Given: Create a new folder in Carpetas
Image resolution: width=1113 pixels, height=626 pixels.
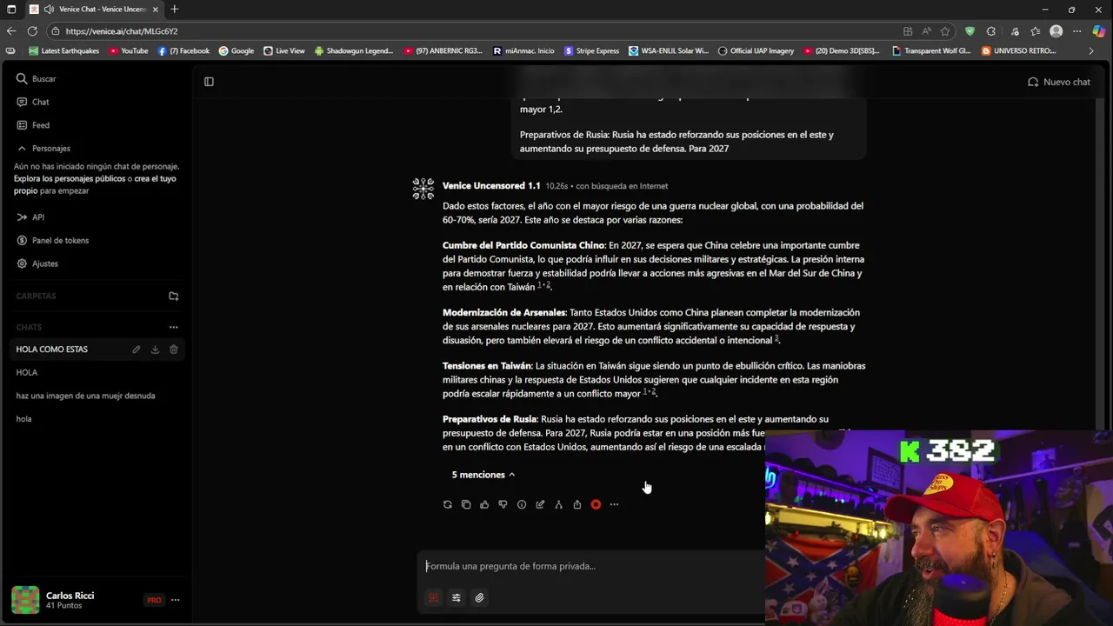Looking at the screenshot, I should coord(173,296).
